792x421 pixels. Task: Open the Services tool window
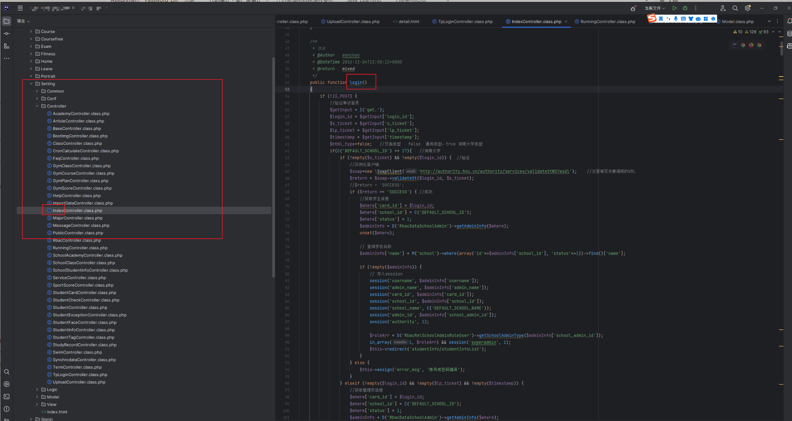click(x=7, y=384)
